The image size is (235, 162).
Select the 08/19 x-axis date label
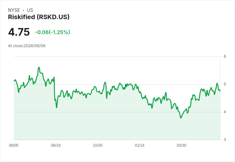pos(56,145)
